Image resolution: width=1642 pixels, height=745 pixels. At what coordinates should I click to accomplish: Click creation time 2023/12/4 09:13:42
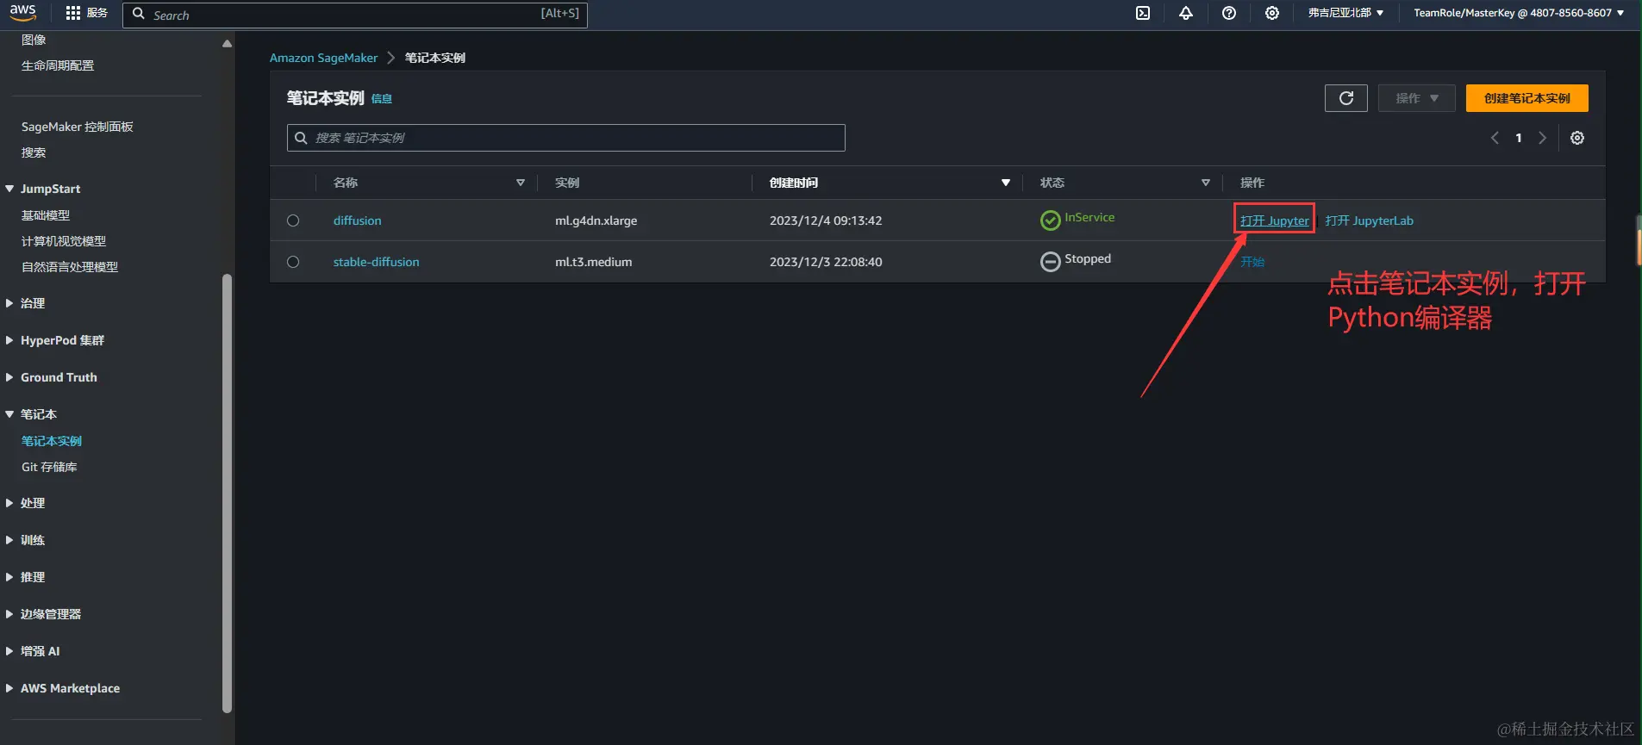[x=826, y=220]
